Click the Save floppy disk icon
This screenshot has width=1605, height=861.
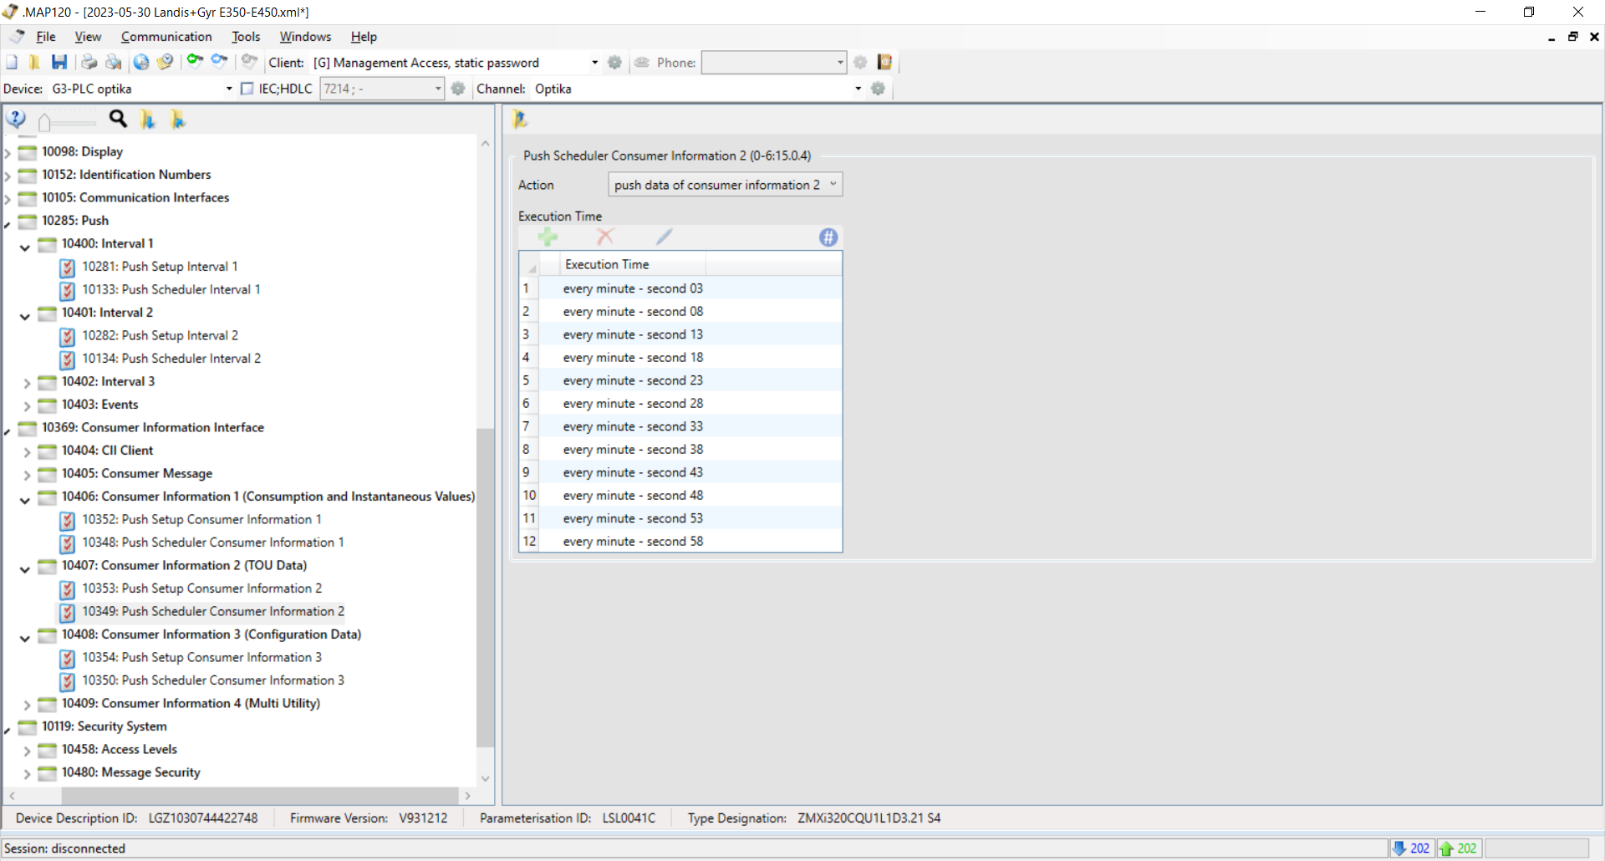[x=59, y=62]
